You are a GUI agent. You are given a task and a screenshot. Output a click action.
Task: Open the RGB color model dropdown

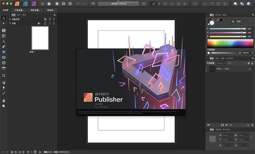click(x=244, y=21)
